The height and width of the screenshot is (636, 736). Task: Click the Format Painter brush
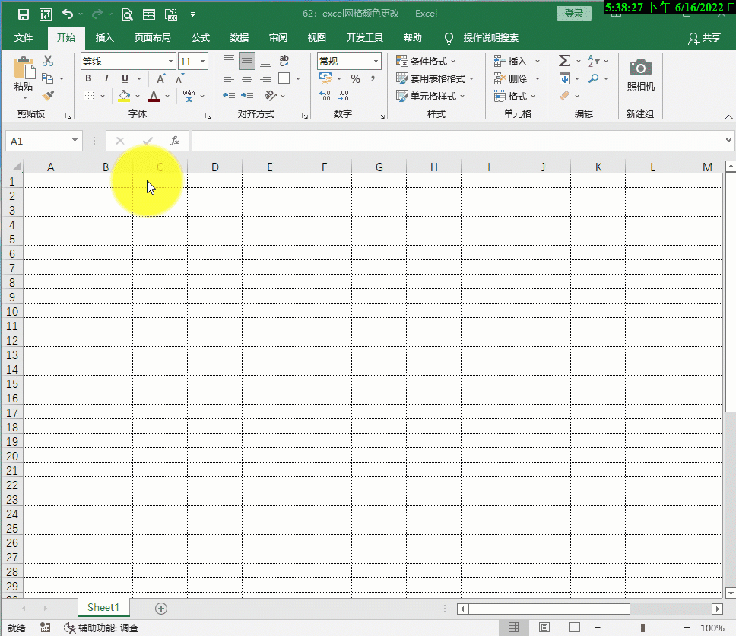pos(48,96)
